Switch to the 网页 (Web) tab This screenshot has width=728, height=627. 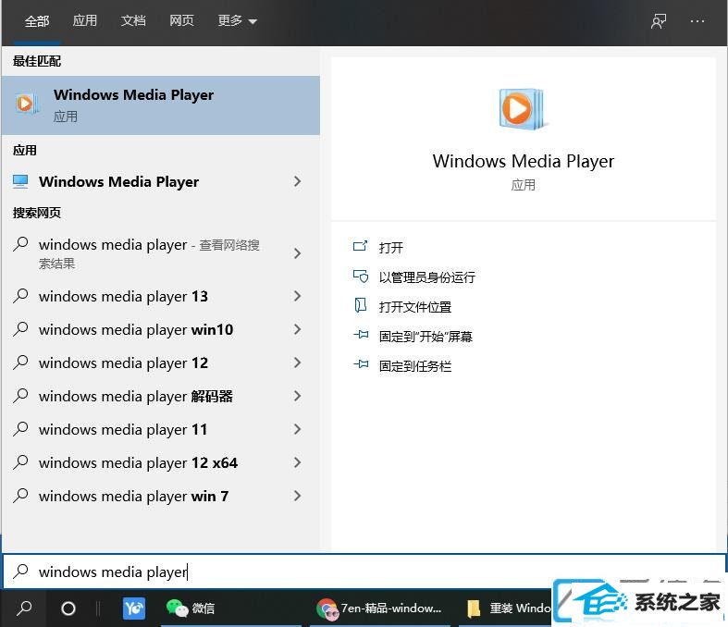(181, 21)
